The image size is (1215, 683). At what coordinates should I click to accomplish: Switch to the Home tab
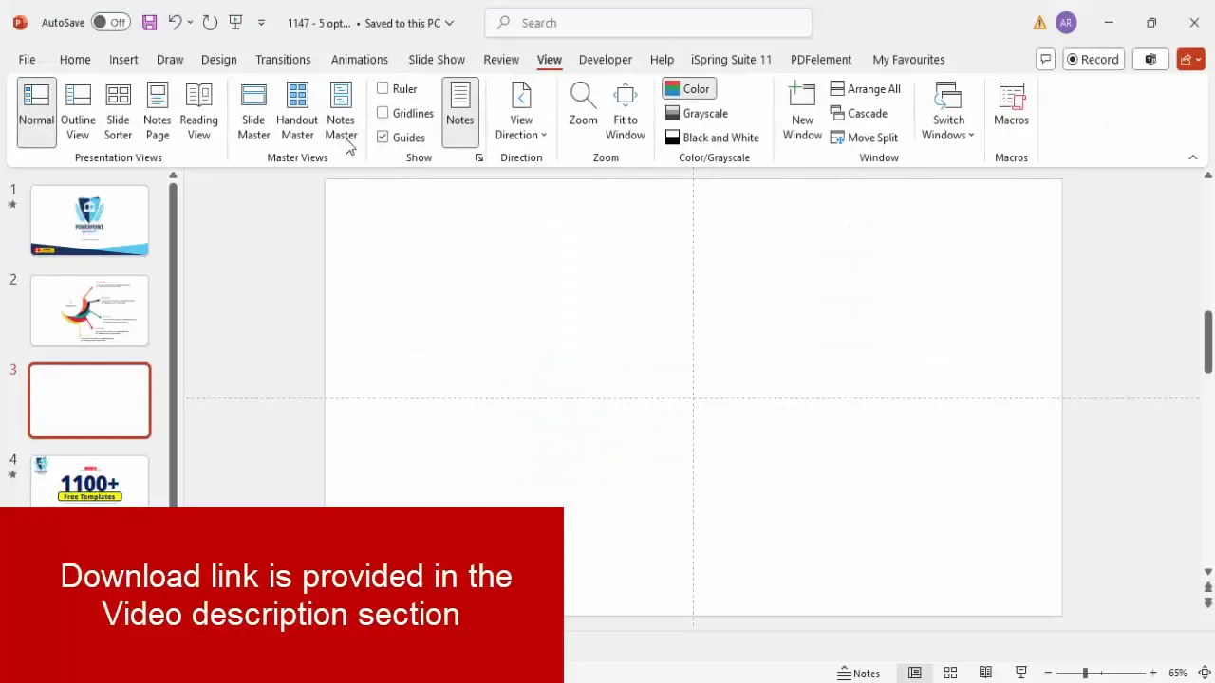point(75,59)
